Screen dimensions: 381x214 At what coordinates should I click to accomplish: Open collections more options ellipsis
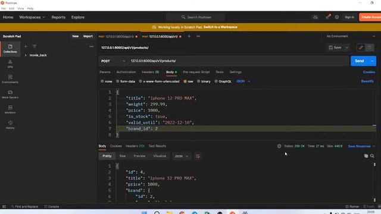(x=91, y=46)
